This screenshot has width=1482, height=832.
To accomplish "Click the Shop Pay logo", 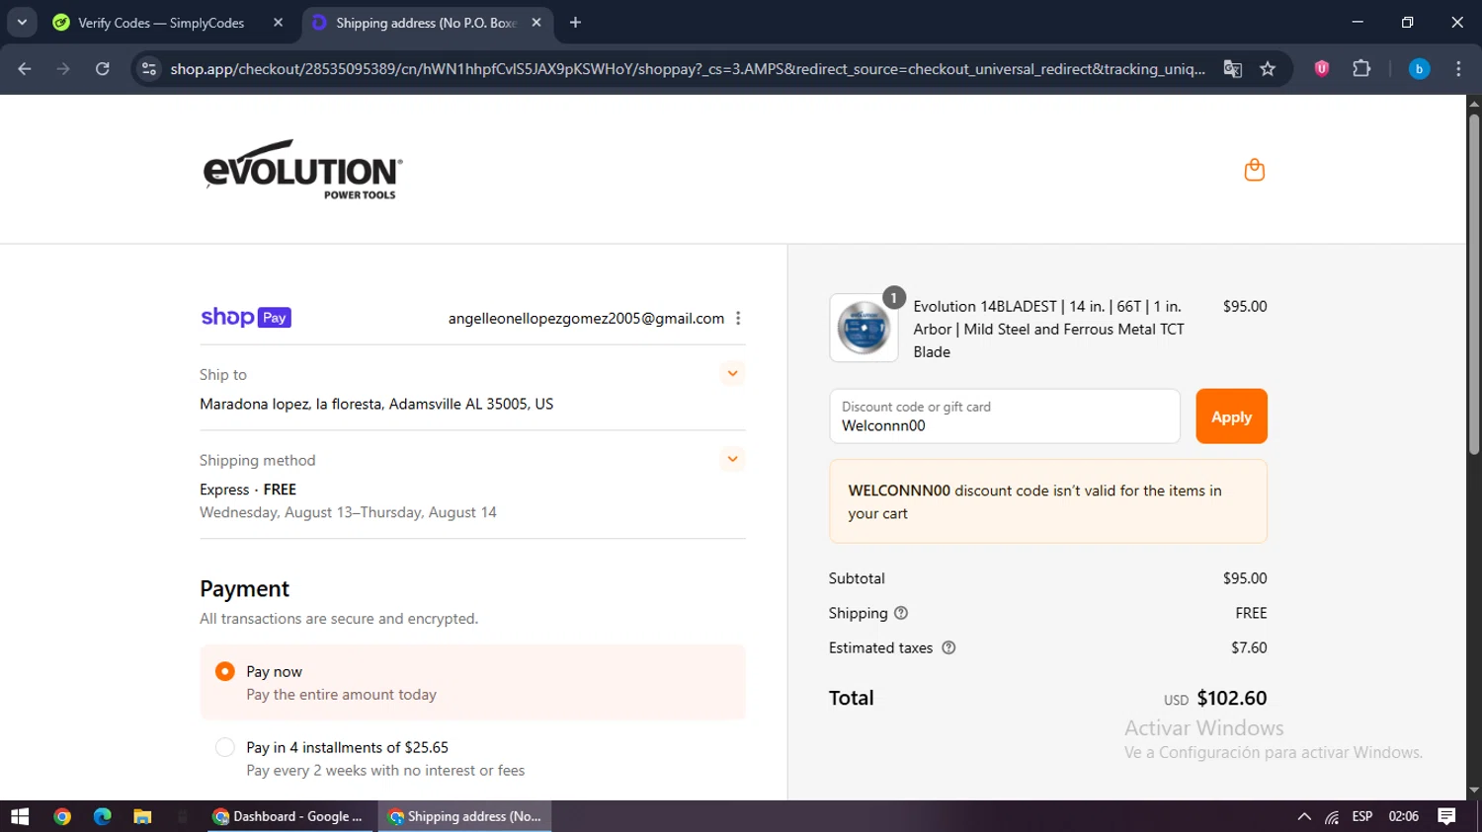I will (x=246, y=318).
